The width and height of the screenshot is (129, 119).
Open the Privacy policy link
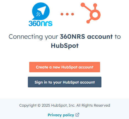click(61, 115)
